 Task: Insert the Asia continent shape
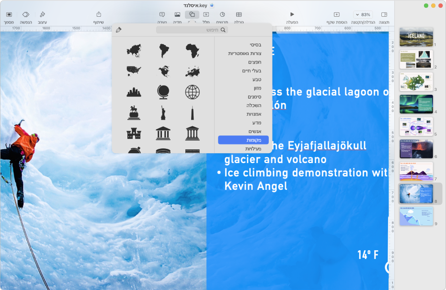[134, 51]
